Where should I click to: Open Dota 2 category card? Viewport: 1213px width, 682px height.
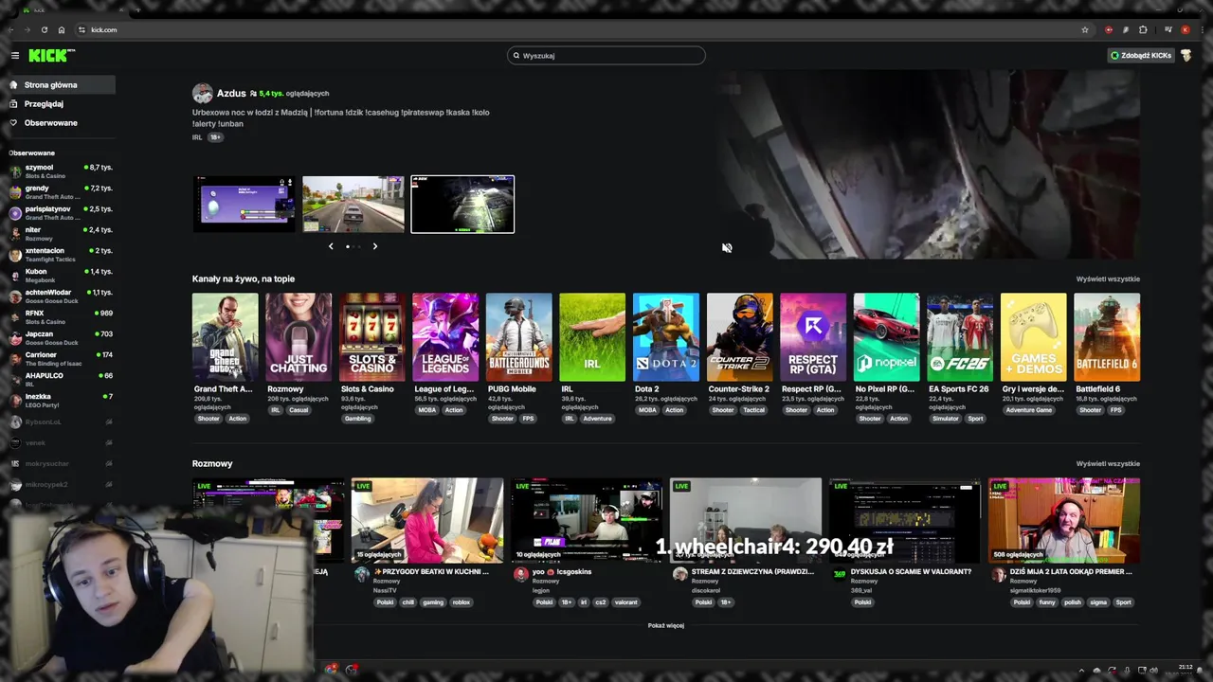[x=666, y=337]
